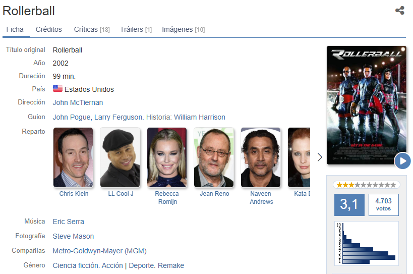Open Metro-Goldwyn-Mayer (MGM) company link

click(99, 251)
